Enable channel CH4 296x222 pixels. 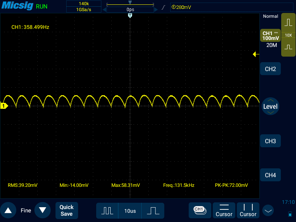270,175
